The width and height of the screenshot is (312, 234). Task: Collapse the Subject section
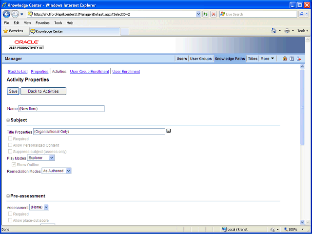pos(8,120)
